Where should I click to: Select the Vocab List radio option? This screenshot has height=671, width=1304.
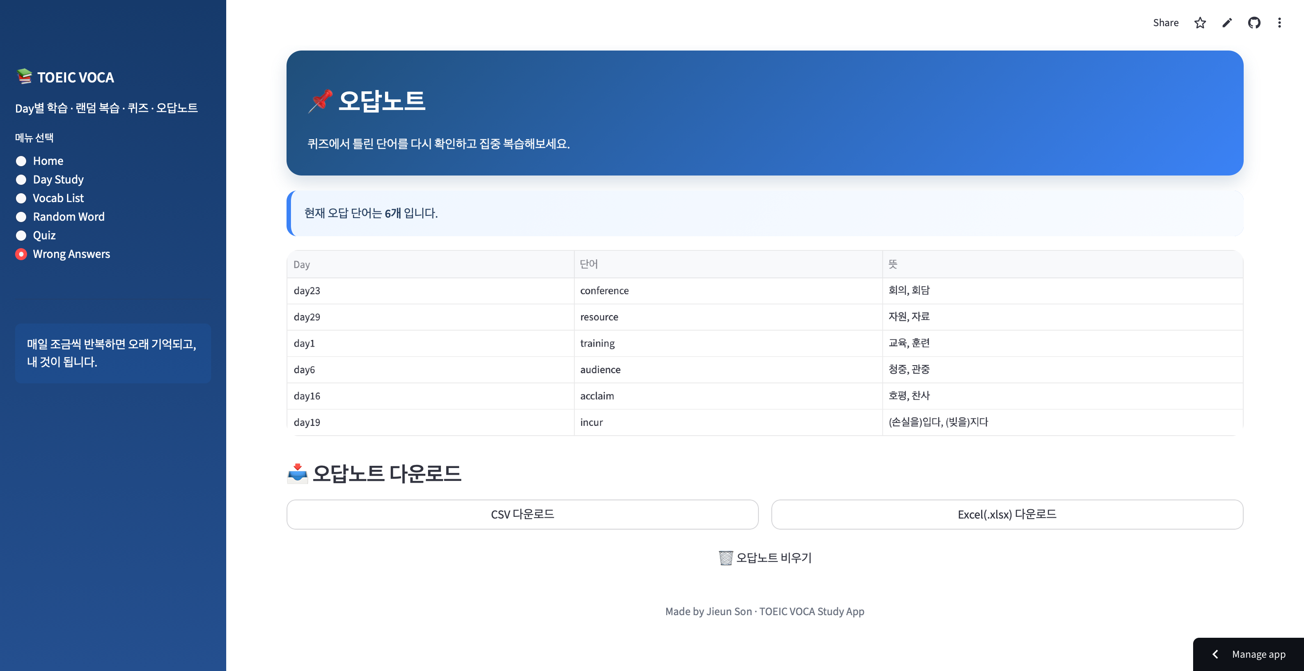click(x=21, y=198)
